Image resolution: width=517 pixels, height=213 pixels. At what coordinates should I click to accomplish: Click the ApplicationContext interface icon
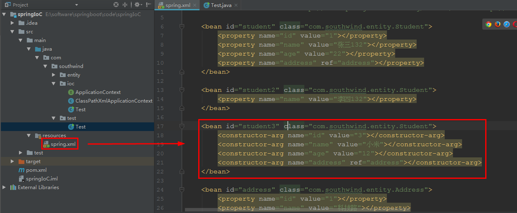(71, 92)
